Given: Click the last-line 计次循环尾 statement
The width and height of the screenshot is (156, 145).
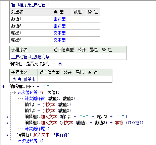Looking at the screenshot, I should tap(30, 141).
